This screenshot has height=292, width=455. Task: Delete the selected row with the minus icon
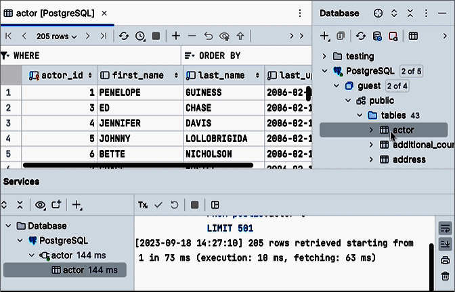[192, 36]
